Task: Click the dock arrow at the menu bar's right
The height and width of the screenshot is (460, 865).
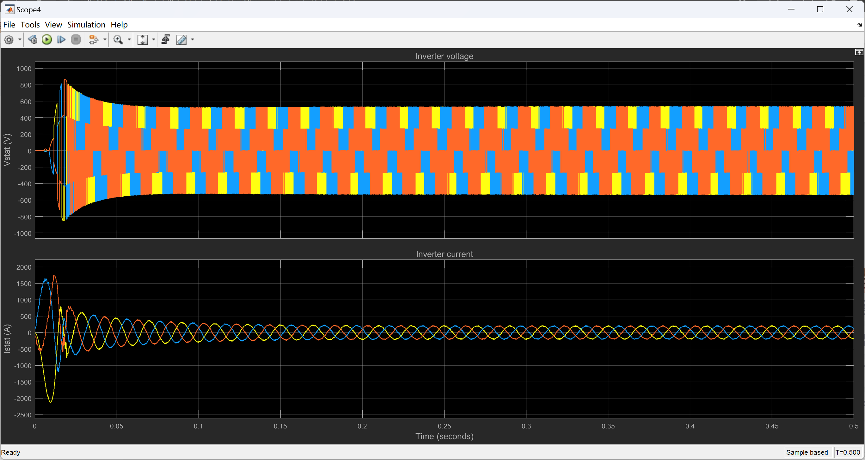Action: pos(859,25)
